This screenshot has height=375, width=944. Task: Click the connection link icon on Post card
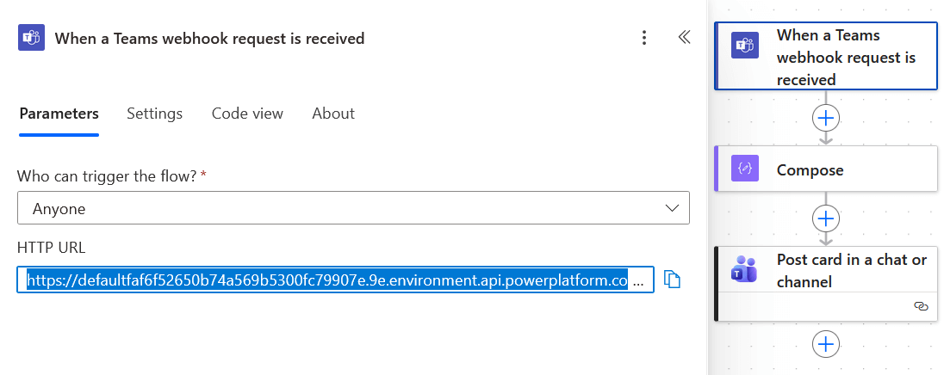coord(920,306)
